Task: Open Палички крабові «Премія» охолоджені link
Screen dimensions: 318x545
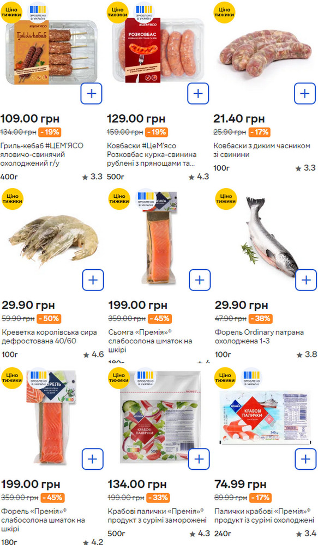Action: 265,516
